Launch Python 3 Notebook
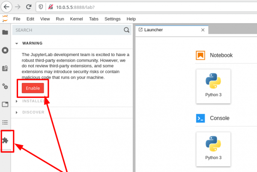This screenshot has height=172, width=257. coord(213,86)
